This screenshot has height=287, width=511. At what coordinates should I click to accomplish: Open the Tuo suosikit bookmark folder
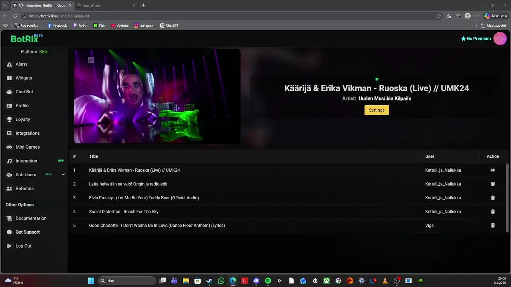coord(26,26)
